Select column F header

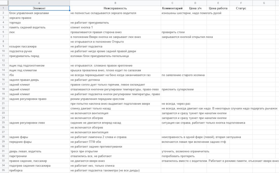(x=241, y=3)
